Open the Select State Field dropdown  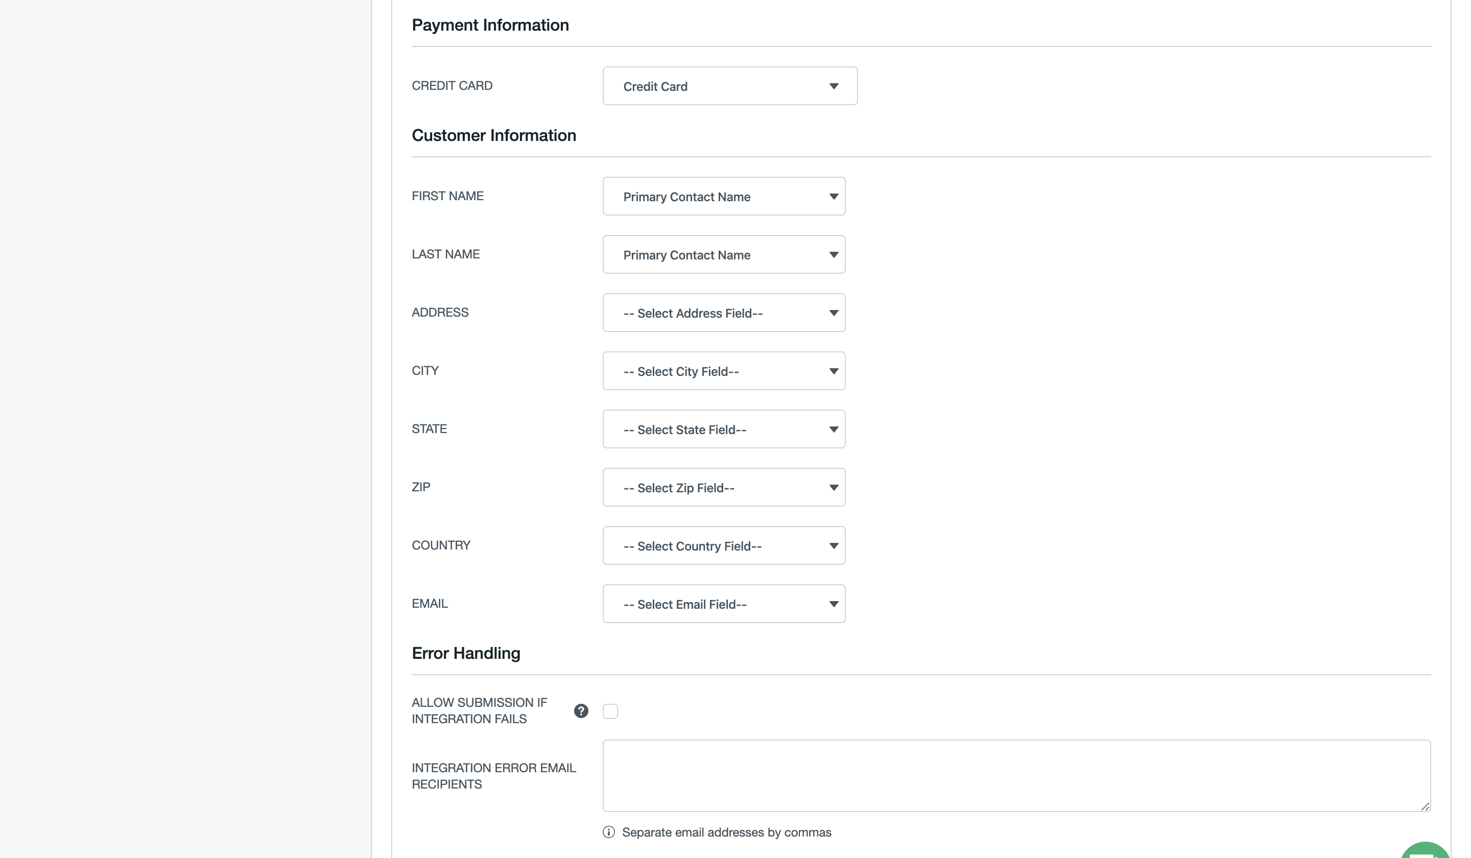(x=723, y=430)
